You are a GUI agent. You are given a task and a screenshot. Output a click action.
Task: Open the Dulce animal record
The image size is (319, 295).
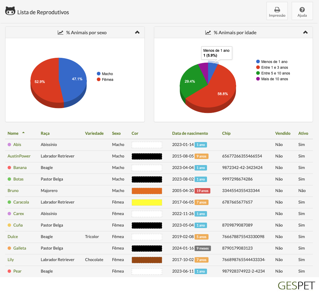13,237
